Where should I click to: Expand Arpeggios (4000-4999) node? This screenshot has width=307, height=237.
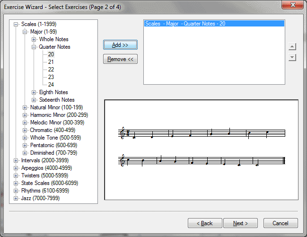pos(16,168)
